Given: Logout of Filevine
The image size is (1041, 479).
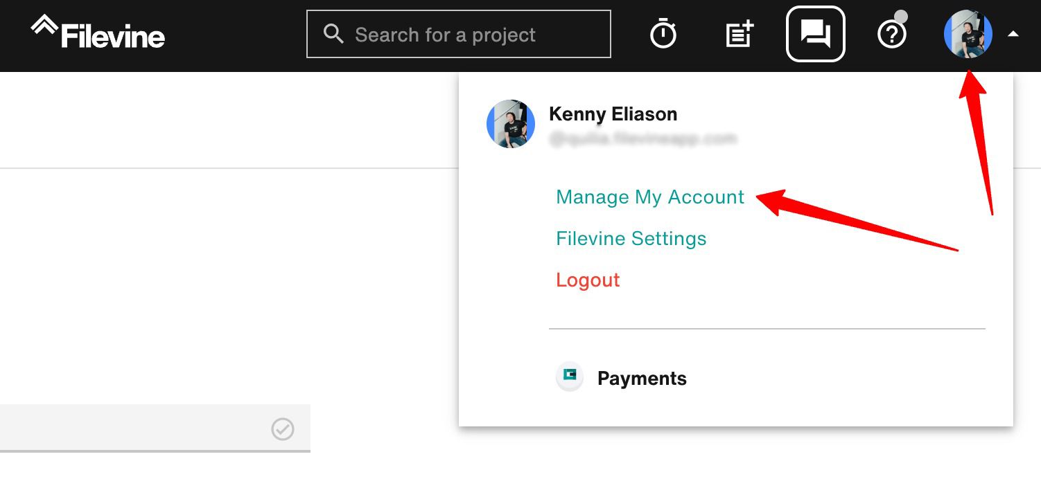Looking at the screenshot, I should pos(588,280).
